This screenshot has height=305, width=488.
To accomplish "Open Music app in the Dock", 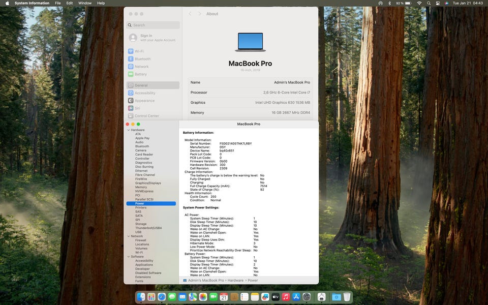I will (286, 297).
